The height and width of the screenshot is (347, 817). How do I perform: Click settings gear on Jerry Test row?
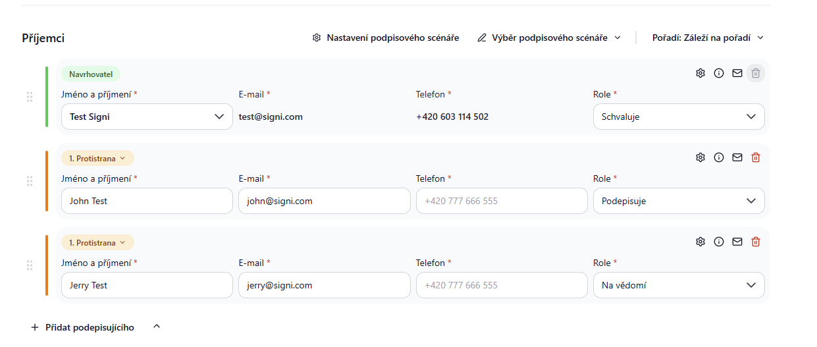click(700, 242)
